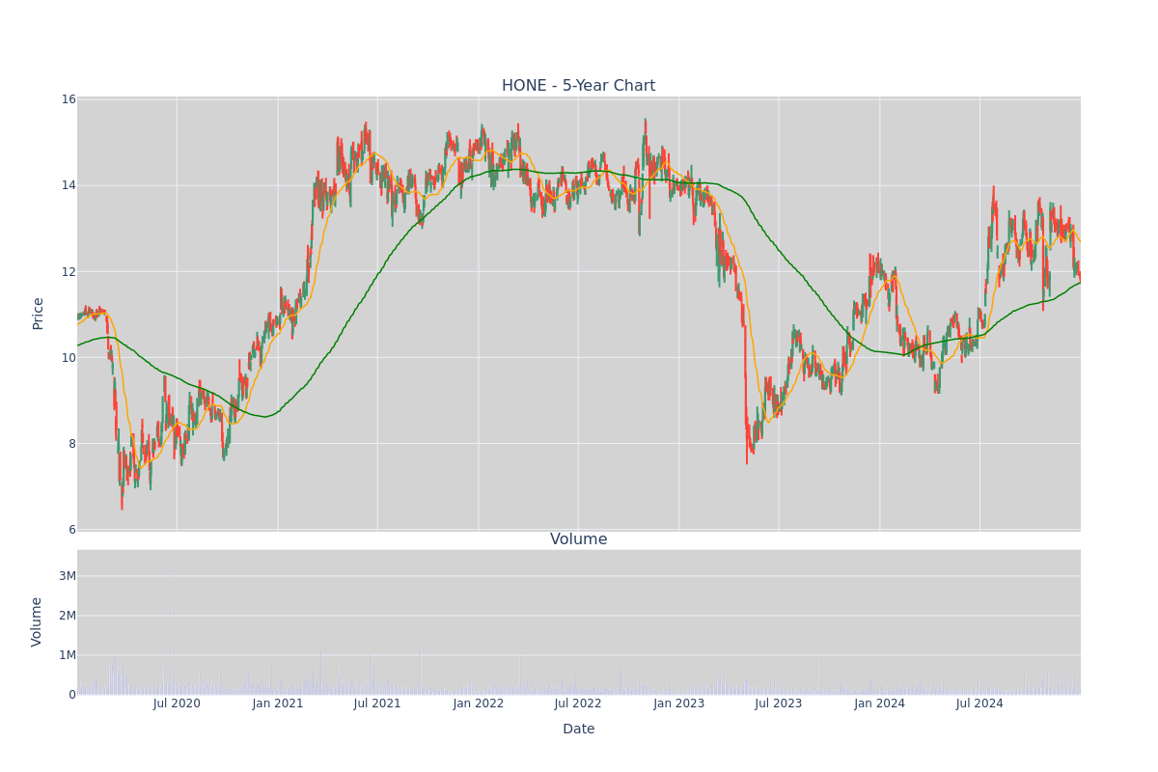Click the price axis value '12'
Image resolution: width=1158 pixels, height=772 pixels.
pos(69,271)
